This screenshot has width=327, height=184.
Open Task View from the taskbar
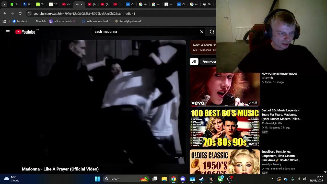click(x=155, y=179)
